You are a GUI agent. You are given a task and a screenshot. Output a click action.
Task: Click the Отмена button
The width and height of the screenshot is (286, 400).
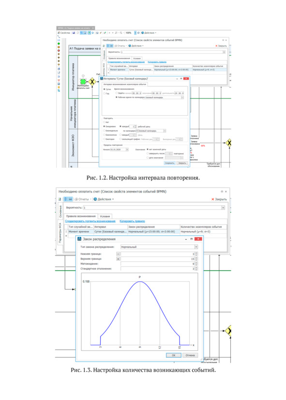tap(190, 355)
